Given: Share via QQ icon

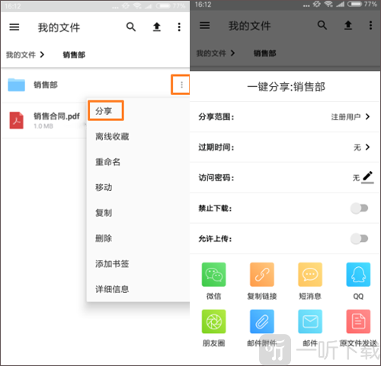Looking at the screenshot, I should 358,275.
